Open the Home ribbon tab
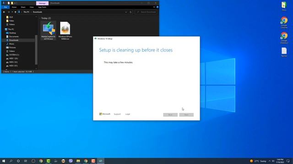Viewport: 293px width, 164px height. pos(14,7)
